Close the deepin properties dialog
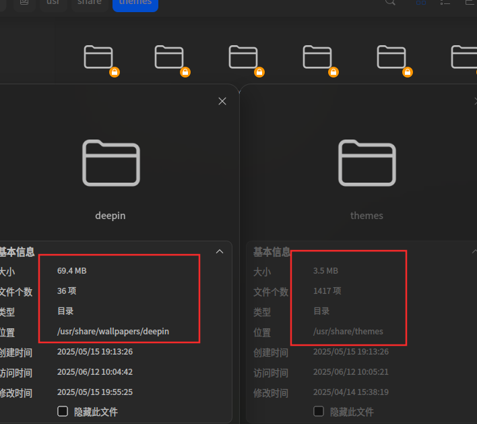 (222, 101)
